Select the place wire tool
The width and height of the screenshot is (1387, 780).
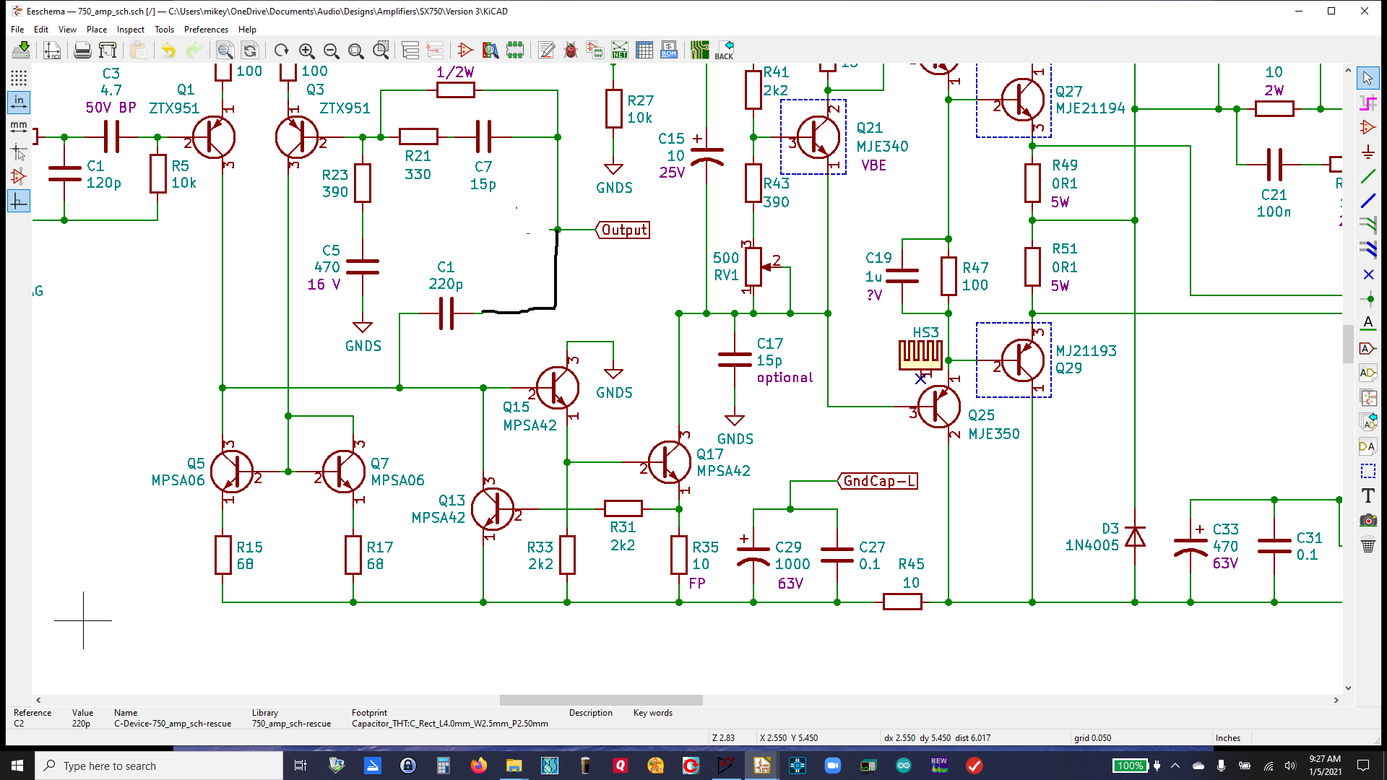click(1367, 176)
